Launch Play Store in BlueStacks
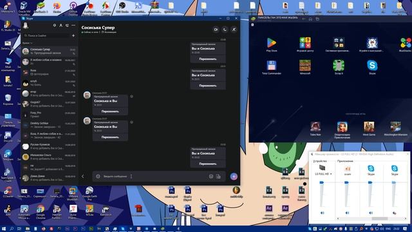412x232 pixels. (x=272, y=44)
